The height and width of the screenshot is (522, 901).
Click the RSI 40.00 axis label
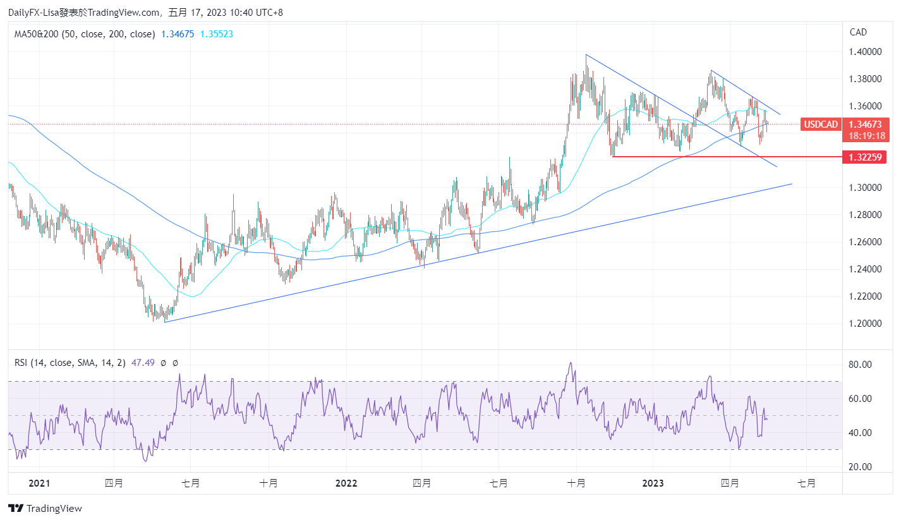(x=861, y=433)
